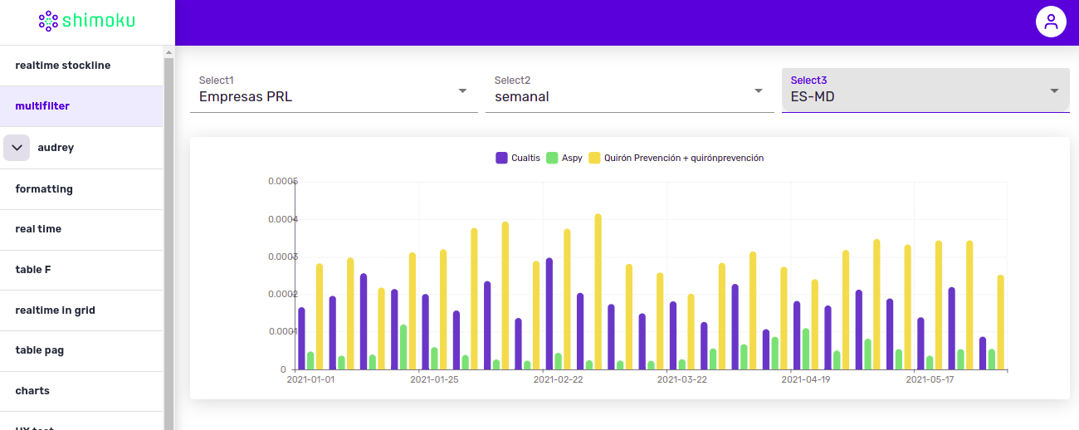Click the tallest yellow bar near 2021-02-22
The height and width of the screenshot is (430, 1079).
tap(598, 291)
